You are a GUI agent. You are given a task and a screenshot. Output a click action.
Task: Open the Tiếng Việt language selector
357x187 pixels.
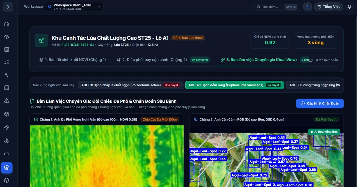(x=328, y=7)
